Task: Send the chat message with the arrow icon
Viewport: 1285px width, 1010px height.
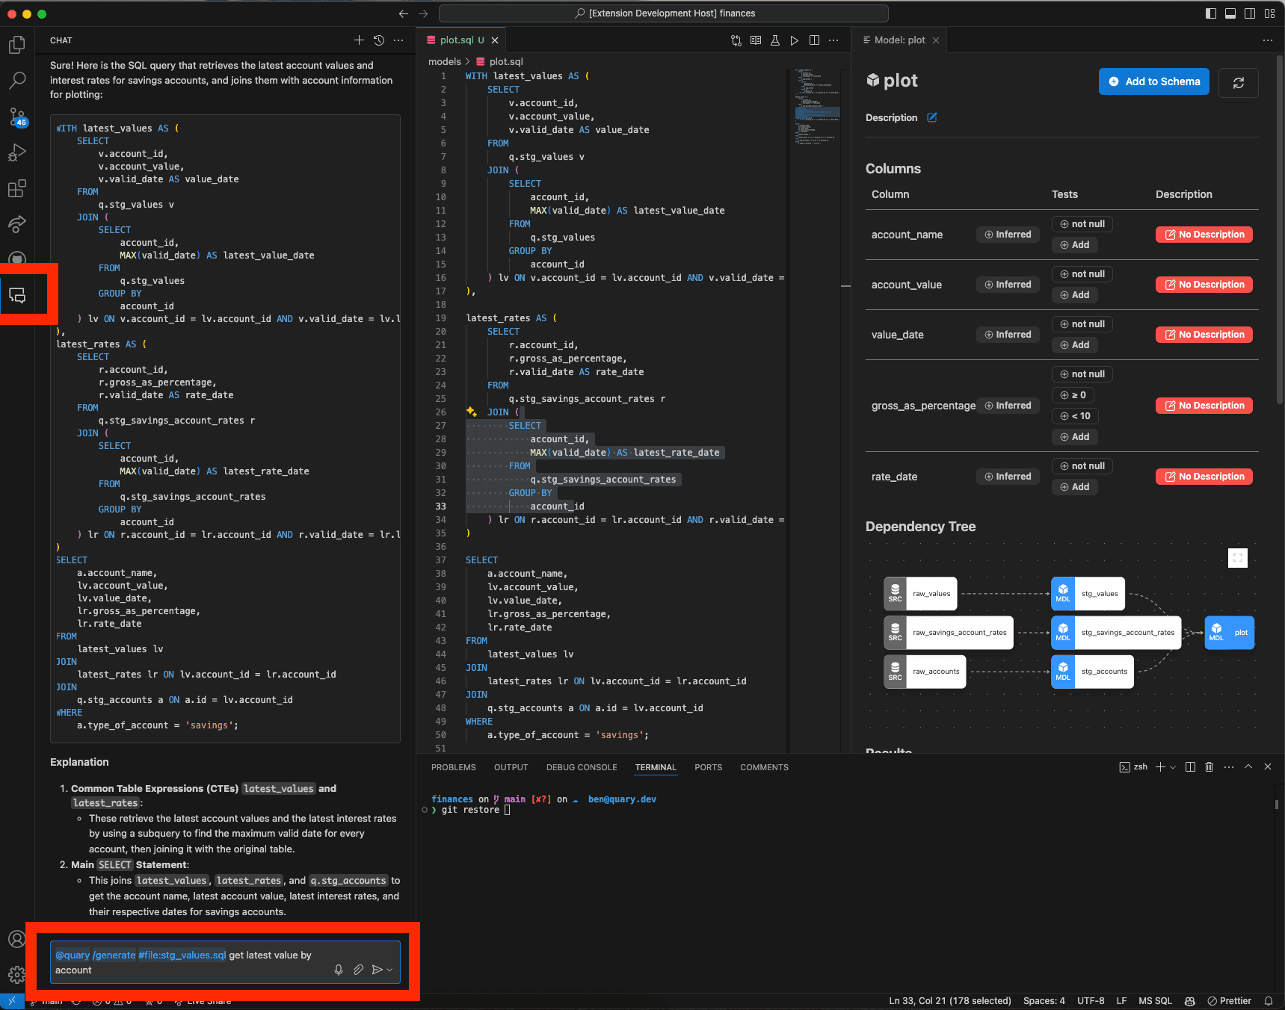Action: pos(378,970)
